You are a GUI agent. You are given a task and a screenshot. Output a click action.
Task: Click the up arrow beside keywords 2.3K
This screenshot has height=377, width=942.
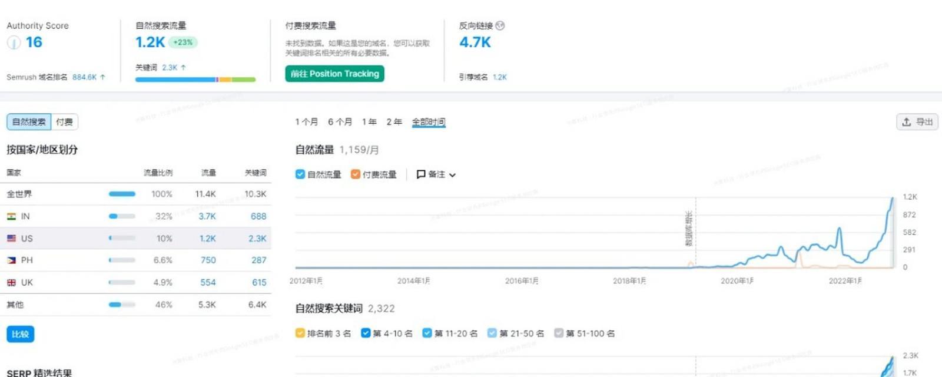pyautogui.click(x=183, y=68)
